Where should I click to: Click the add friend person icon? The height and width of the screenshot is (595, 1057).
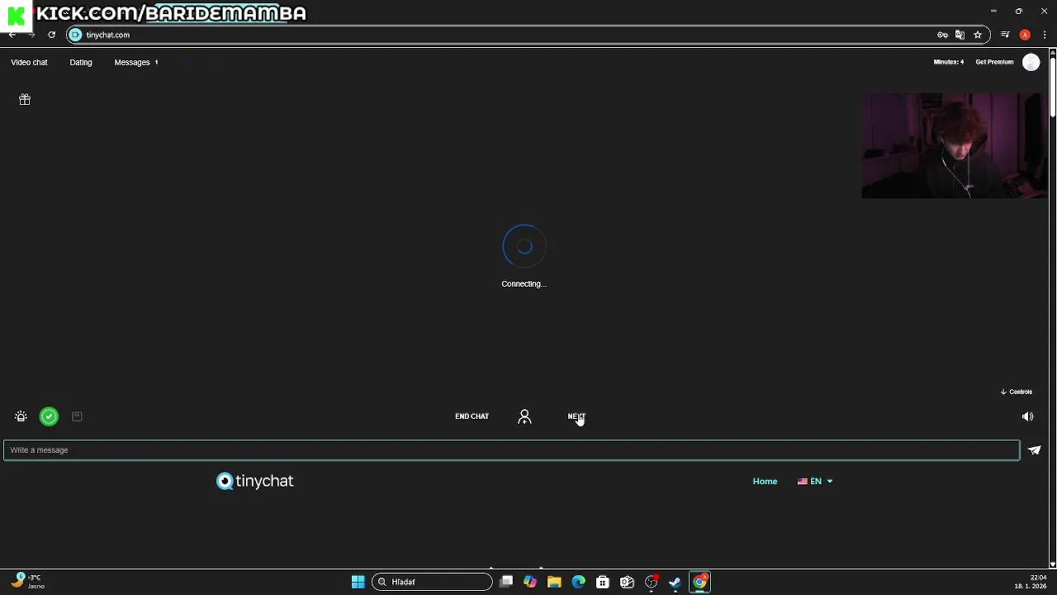tap(524, 416)
